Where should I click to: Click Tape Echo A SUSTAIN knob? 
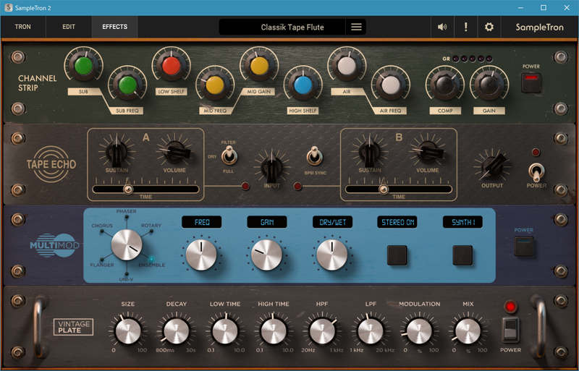pos(117,152)
